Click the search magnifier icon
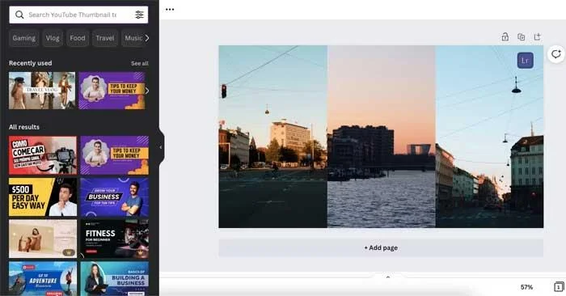The width and height of the screenshot is (566, 296). pyautogui.click(x=19, y=15)
